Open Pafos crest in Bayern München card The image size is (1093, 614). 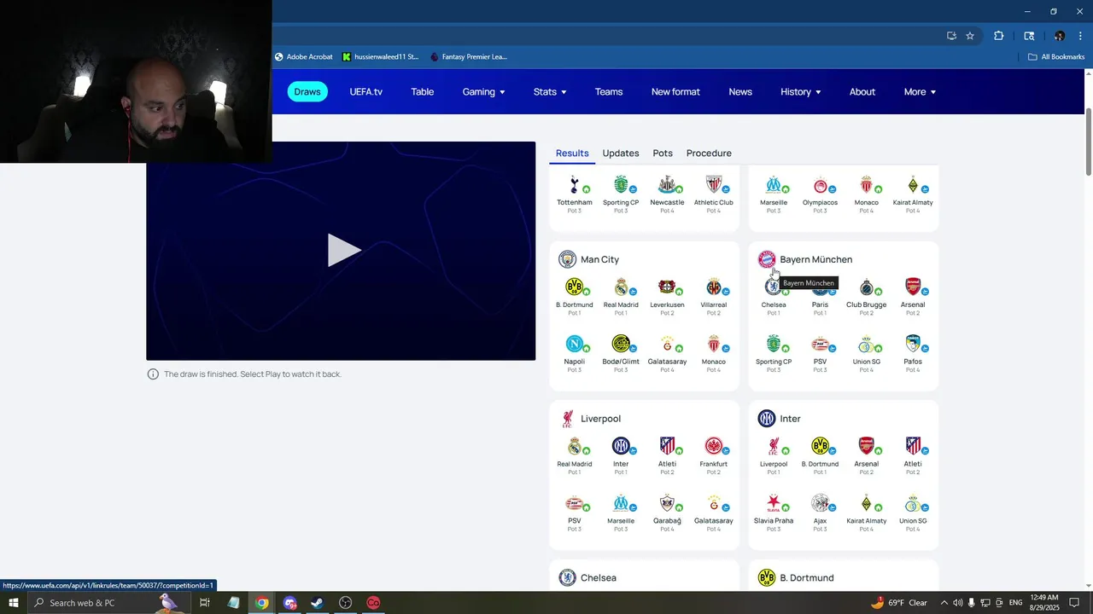pyautogui.click(x=913, y=344)
